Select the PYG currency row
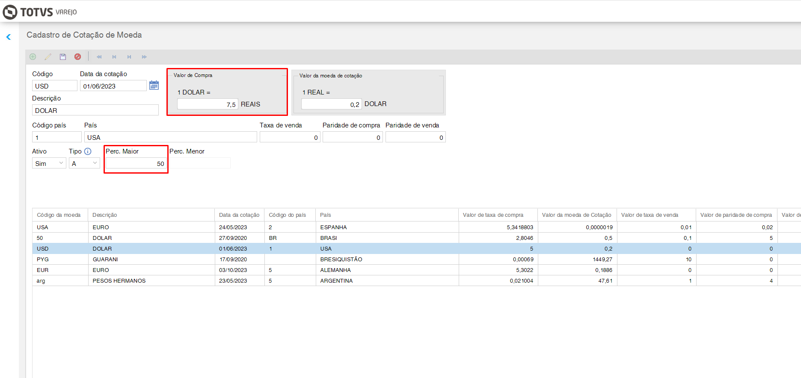The height and width of the screenshot is (378, 801). tap(417, 259)
